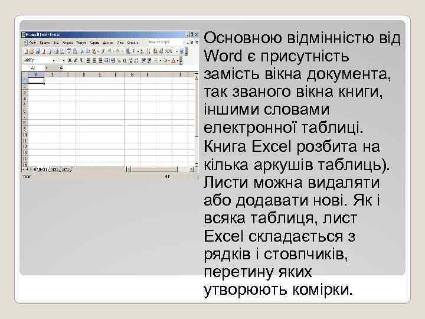Click the Insert Hyperlink icon
The height and width of the screenshot is (319, 425).
[127, 51]
